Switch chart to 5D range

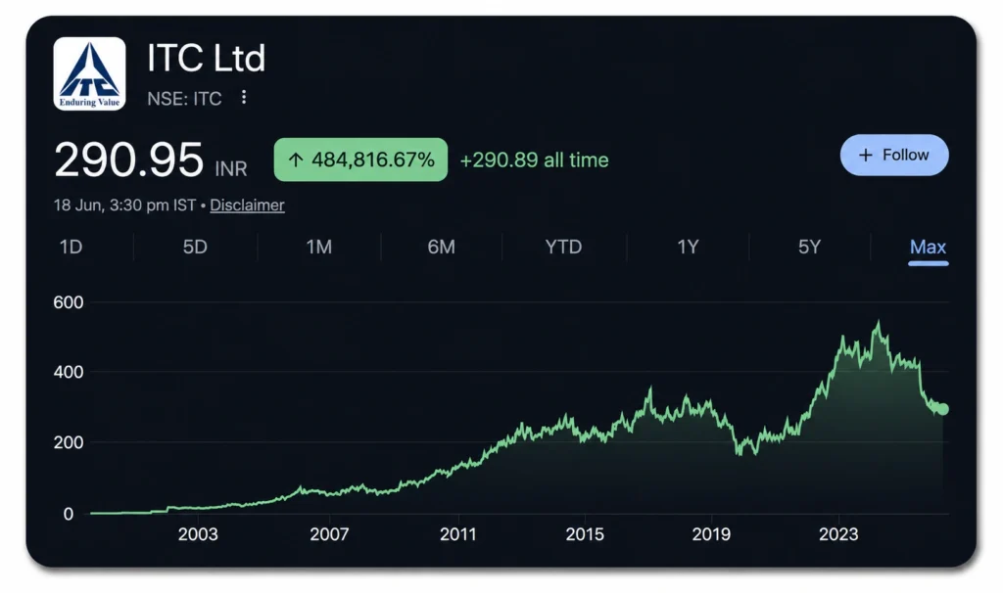pyautogui.click(x=195, y=247)
